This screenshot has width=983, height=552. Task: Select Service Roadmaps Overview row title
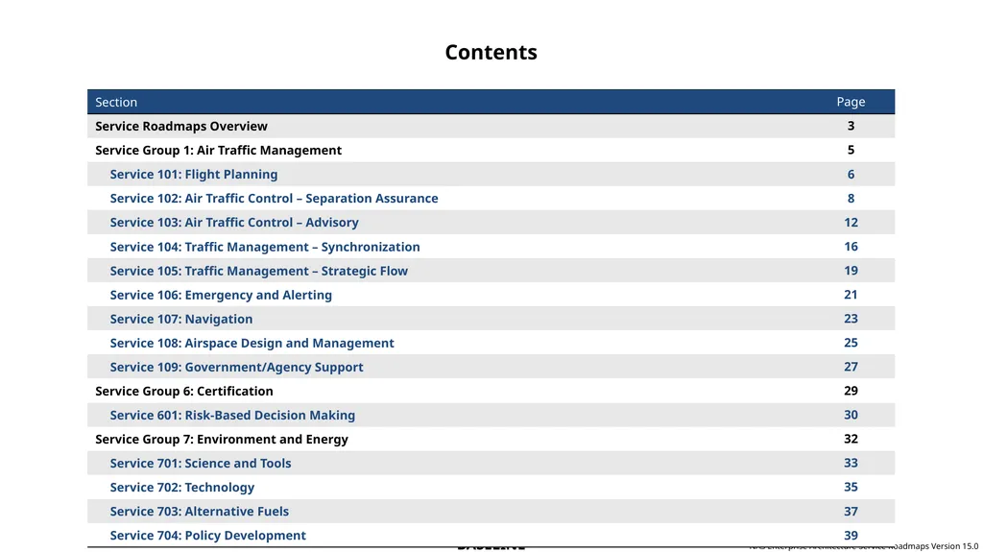coord(181,126)
